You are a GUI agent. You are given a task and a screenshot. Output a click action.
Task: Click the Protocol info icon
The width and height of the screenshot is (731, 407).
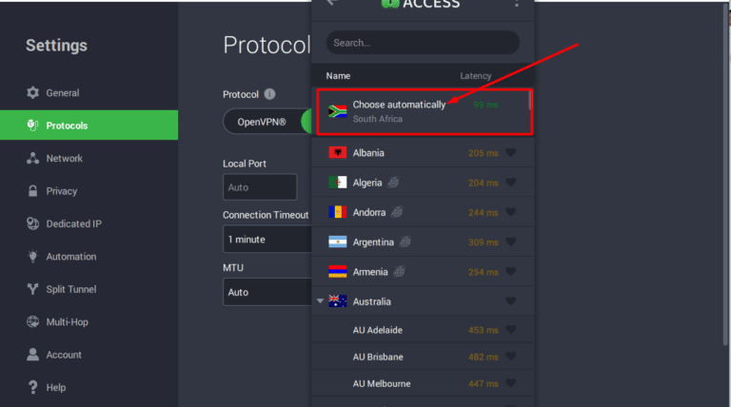coord(269,94)
